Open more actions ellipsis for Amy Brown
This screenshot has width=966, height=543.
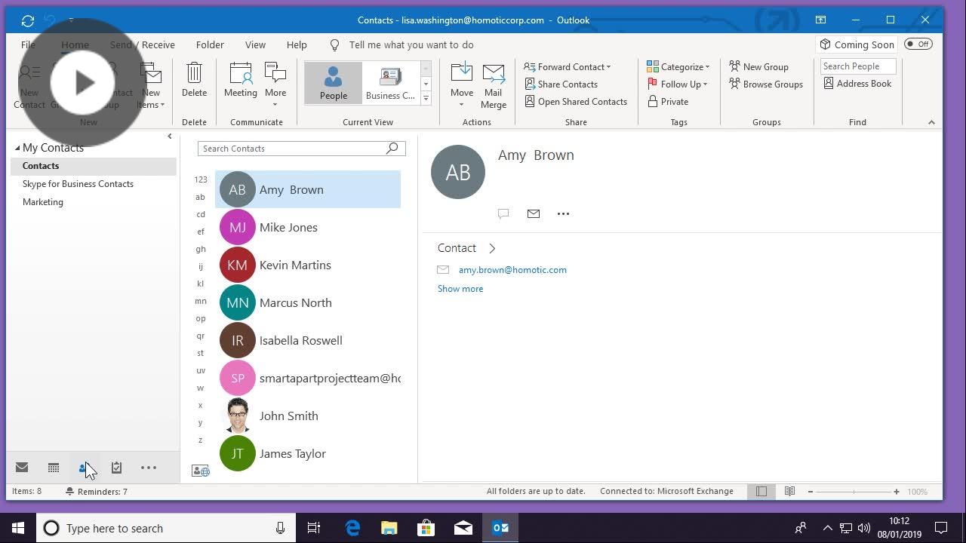[563, 213]
